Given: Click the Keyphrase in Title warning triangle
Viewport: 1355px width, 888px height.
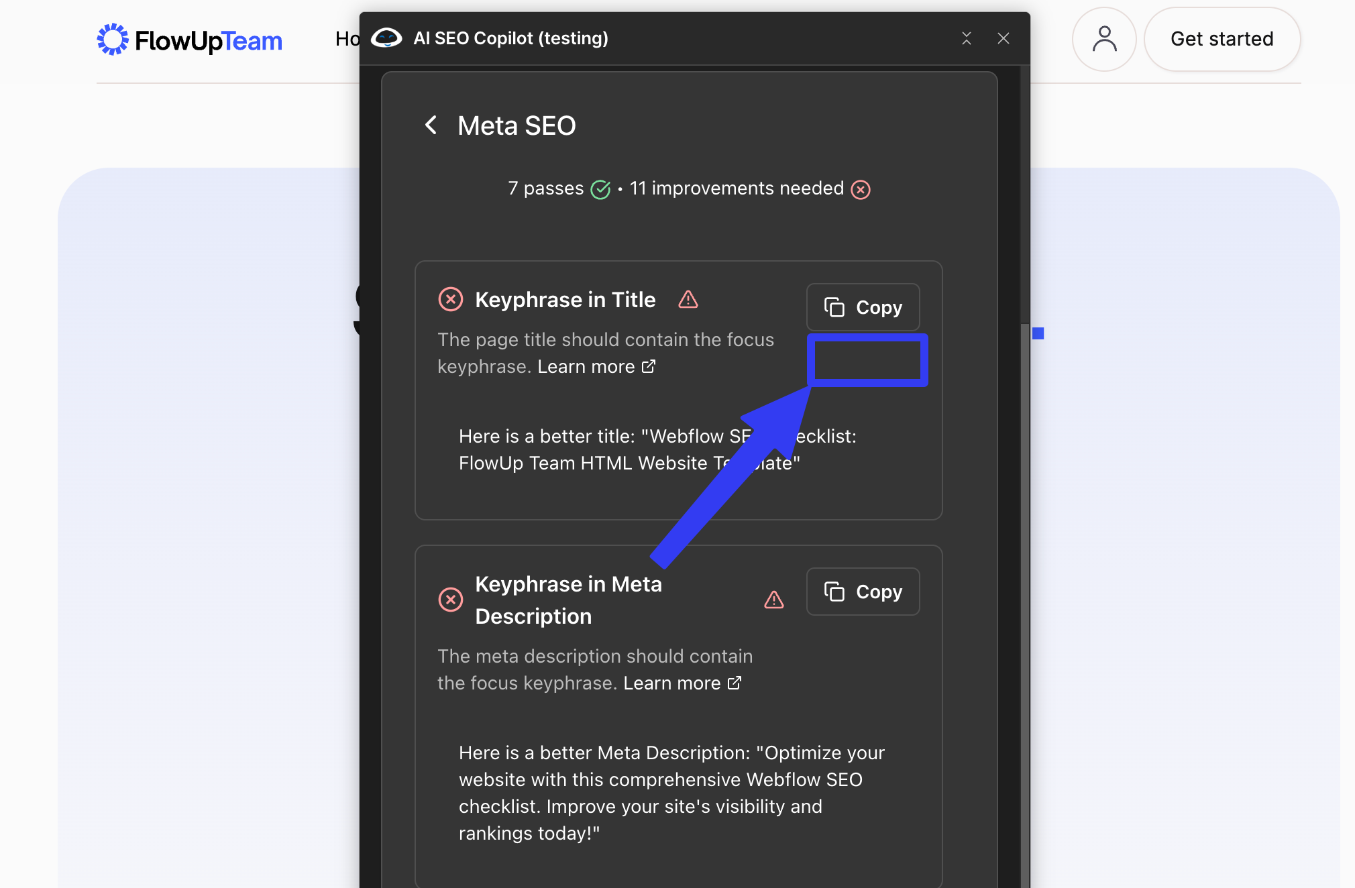Looking at the screenshot, I should click(688, 299).
